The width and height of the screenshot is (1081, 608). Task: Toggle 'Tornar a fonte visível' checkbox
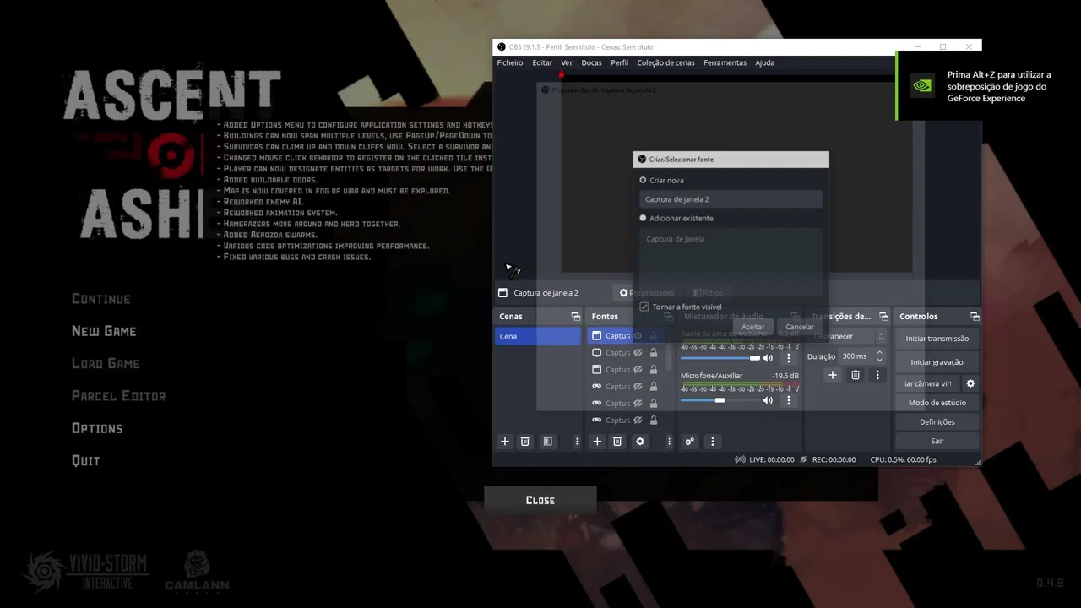[x=644, y=307]
